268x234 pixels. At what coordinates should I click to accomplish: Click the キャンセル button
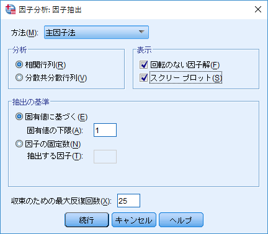point(134,220)
